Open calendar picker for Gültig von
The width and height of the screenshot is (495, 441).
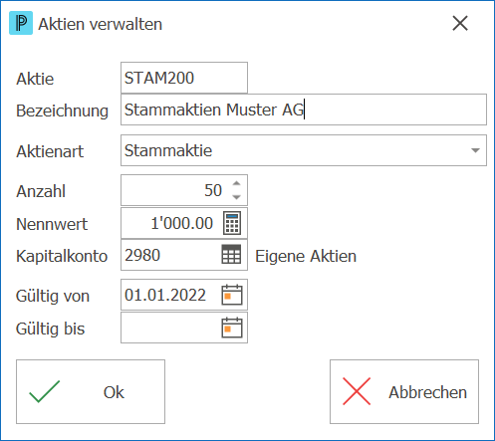[232, 295]
